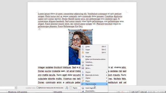Viewport: 166px width, 93px height.
Task: Click the Localizar todos button
Action: 31,88
